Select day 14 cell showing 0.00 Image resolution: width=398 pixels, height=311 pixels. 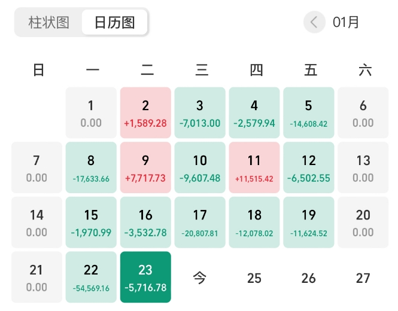tap(37, 222)
